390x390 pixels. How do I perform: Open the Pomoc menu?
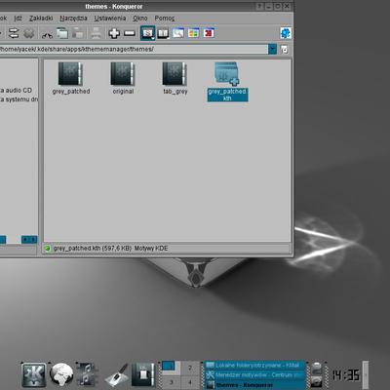pyautogui.click(x=165, y=19)
